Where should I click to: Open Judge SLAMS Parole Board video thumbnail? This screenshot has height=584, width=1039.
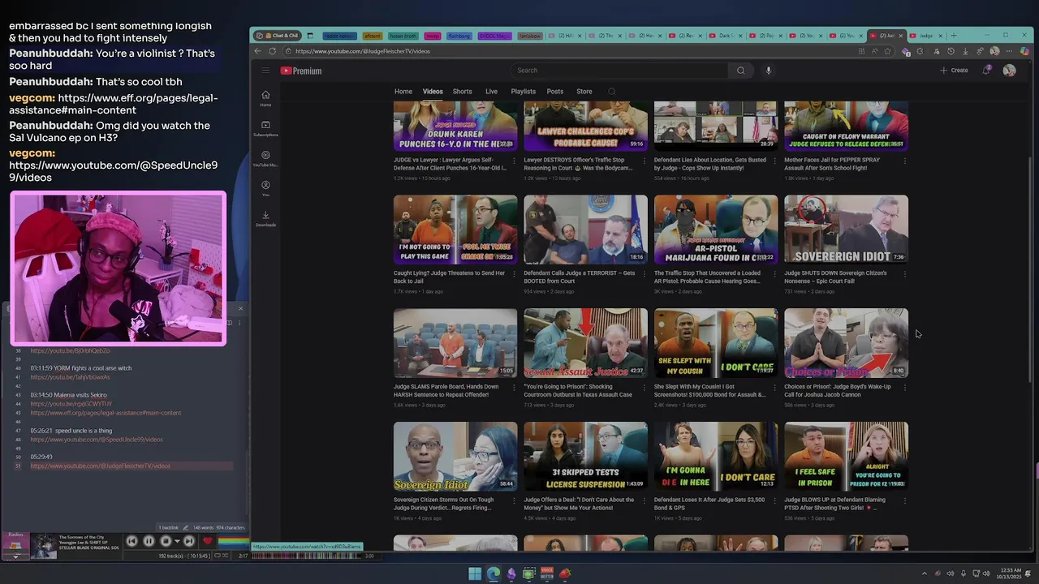click(455, 343)
